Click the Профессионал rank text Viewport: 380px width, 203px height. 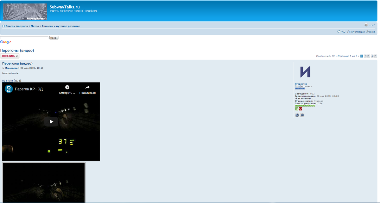tap(303, 86)
